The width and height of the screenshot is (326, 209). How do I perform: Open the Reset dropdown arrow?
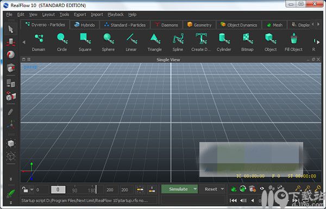pos(222,189)
